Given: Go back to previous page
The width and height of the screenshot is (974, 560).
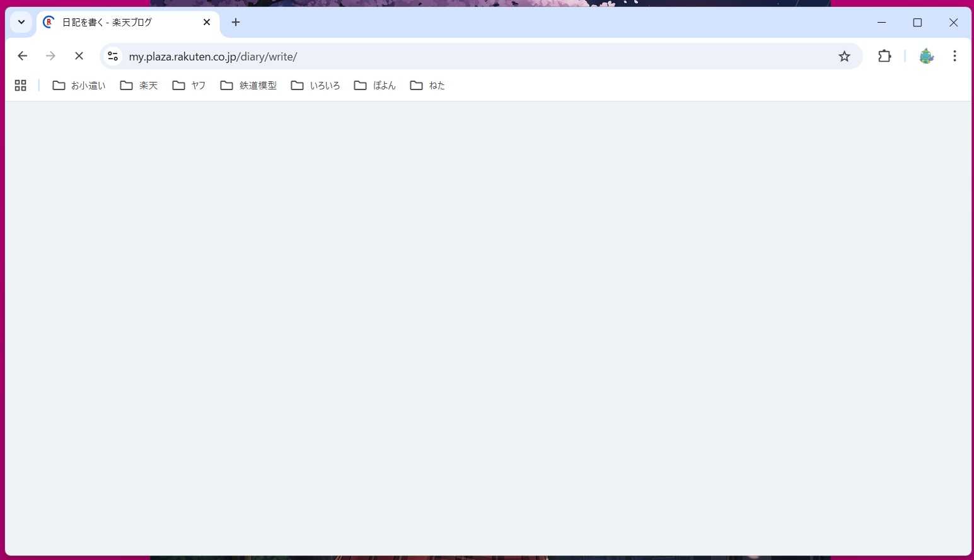Looking at the screenshot, I should pyautogui.click(x=23, y=56).
